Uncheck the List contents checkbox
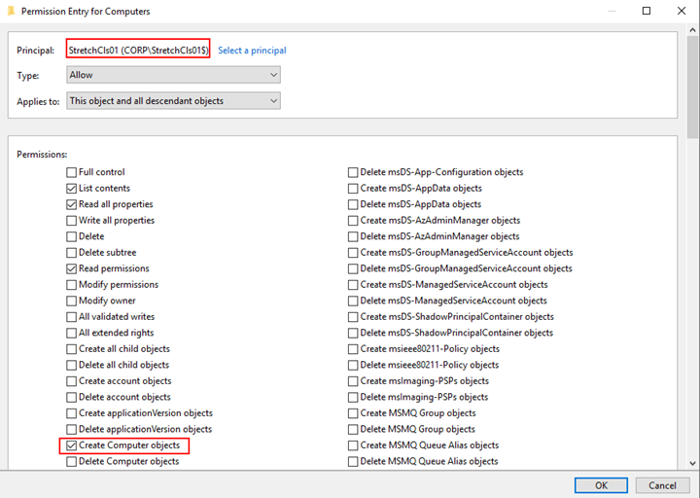Viewport: 700px width, 498px height. [71, 189]
